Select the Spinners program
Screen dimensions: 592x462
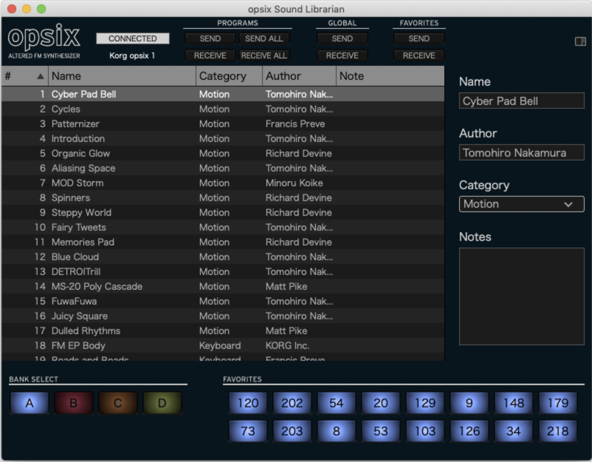(x=223, y=198)
